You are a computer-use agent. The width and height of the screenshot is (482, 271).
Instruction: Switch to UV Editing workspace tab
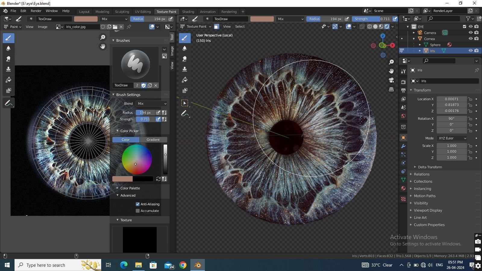(x=143, y=12)
